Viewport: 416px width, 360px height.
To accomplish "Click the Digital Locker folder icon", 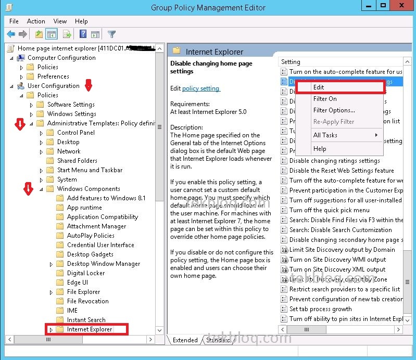I will [x=60, y=273].
